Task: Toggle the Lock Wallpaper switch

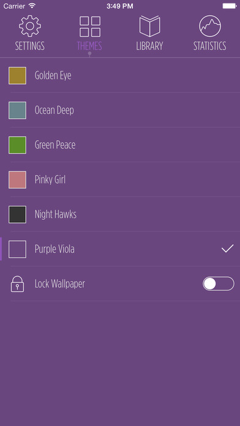Action: click(218, 283)
